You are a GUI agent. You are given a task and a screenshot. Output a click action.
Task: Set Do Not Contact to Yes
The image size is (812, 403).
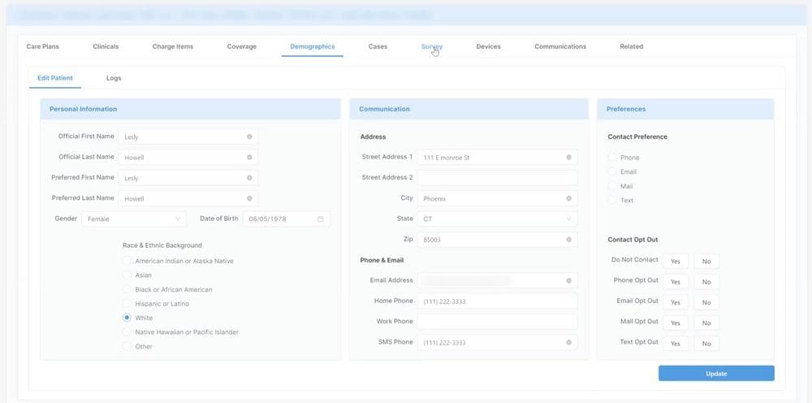(675, 262)
